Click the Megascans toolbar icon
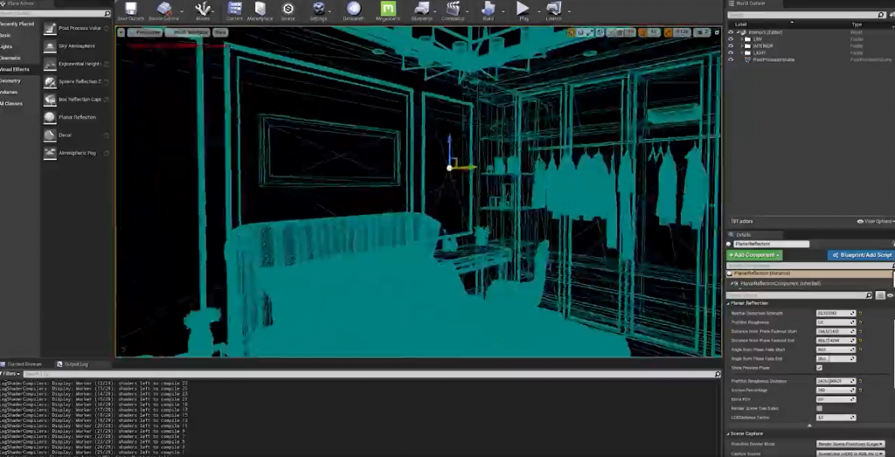 point(388,10)
